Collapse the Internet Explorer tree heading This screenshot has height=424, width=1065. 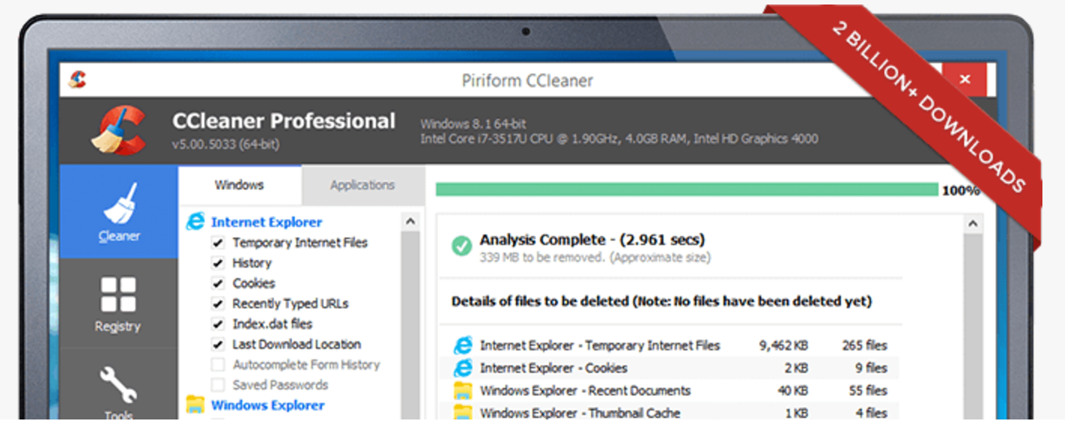coord(266,222)
